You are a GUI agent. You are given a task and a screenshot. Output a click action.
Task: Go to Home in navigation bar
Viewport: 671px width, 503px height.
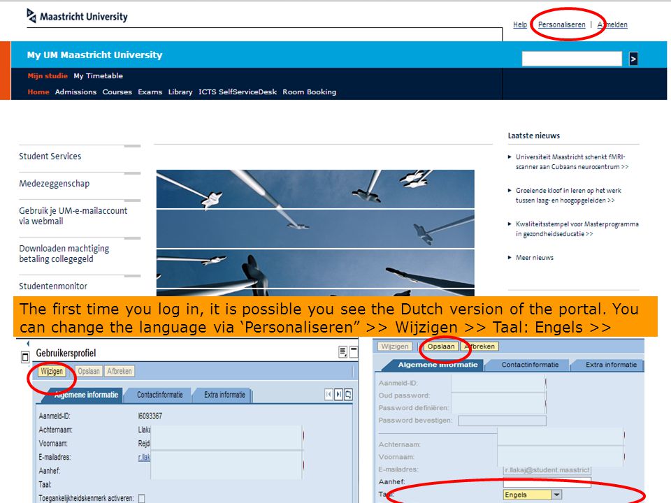click(x=38, y=92)
